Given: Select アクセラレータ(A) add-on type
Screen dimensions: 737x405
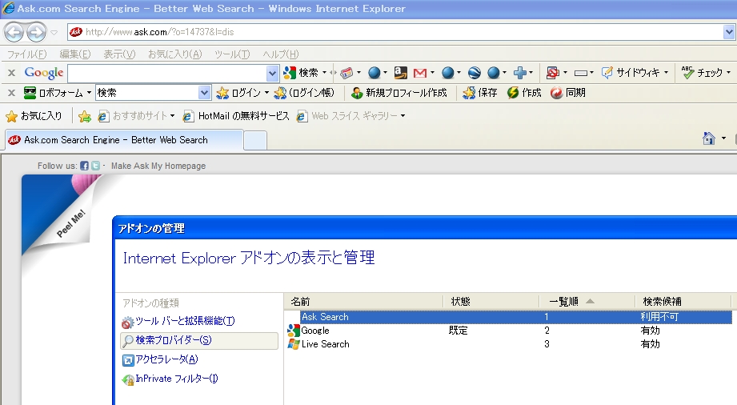Looking at the screenshot, I should tap(166, 359).
